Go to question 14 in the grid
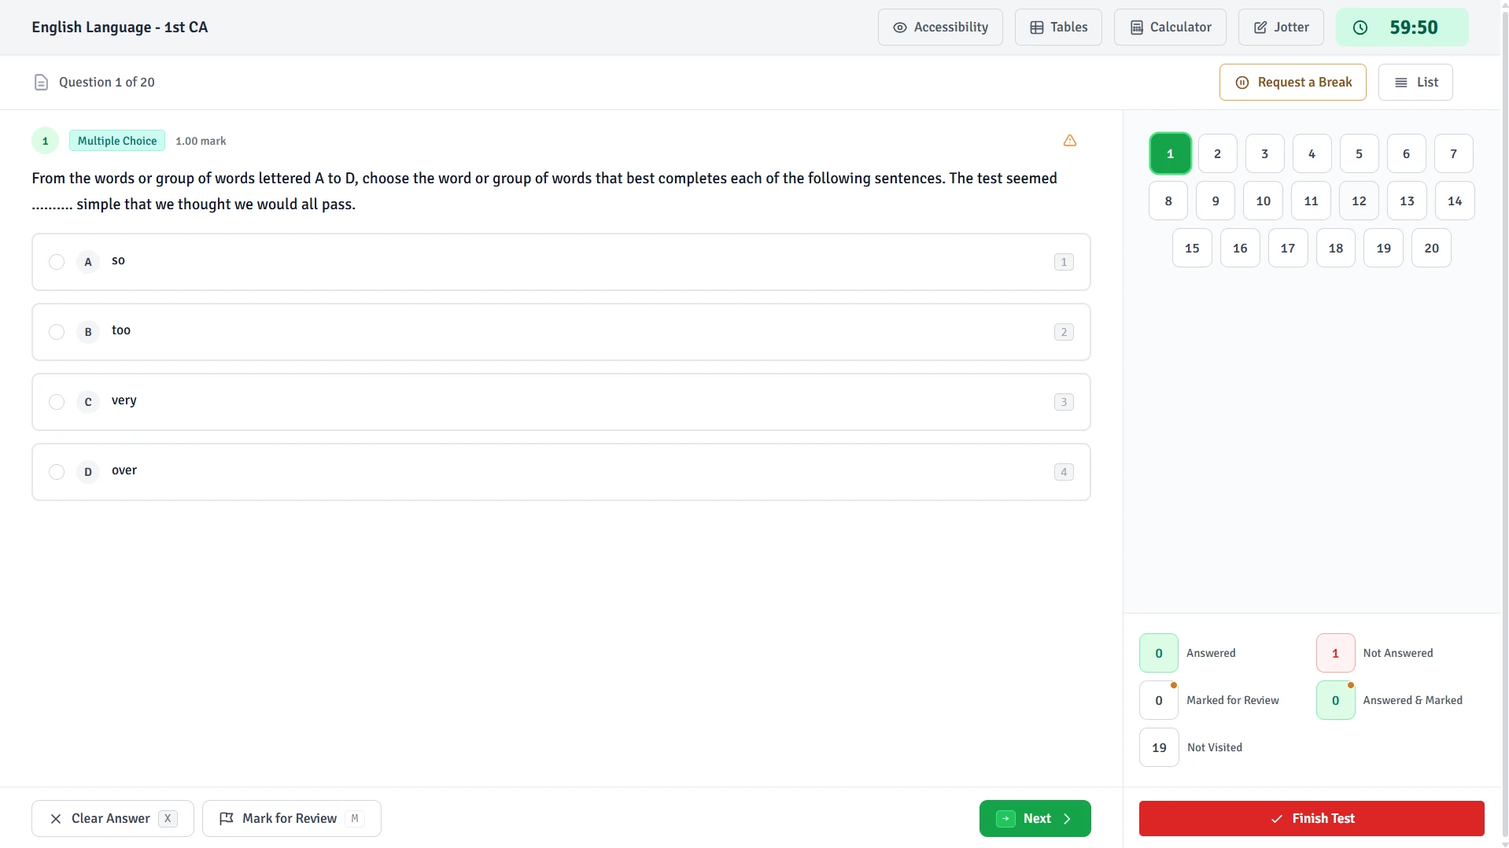Image resolution: width=1509 pixels, height=848 pixels. click(1455, 201)
